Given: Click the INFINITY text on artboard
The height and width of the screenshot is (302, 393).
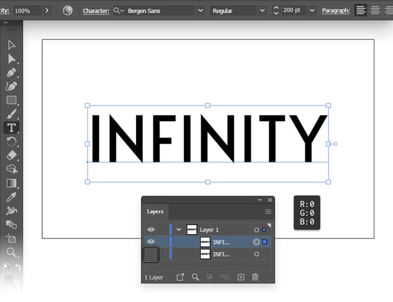Looking at the screenshot, I should (209, 139).
